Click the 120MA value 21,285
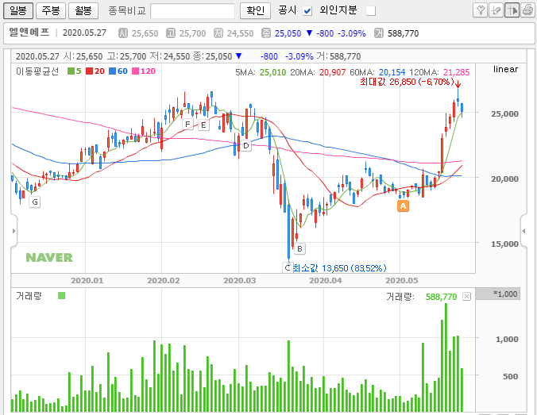This screenshot has width=537, height=415. pyautogui.click(x=456, y=72)
